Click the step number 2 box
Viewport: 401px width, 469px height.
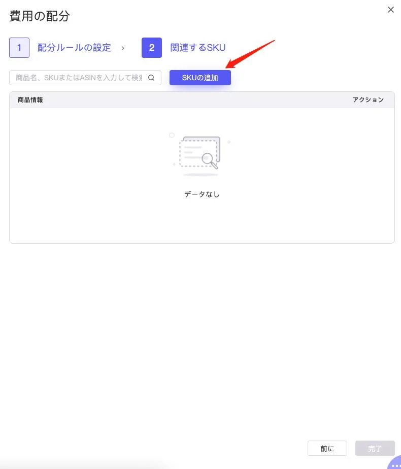[x=152, y=48]
